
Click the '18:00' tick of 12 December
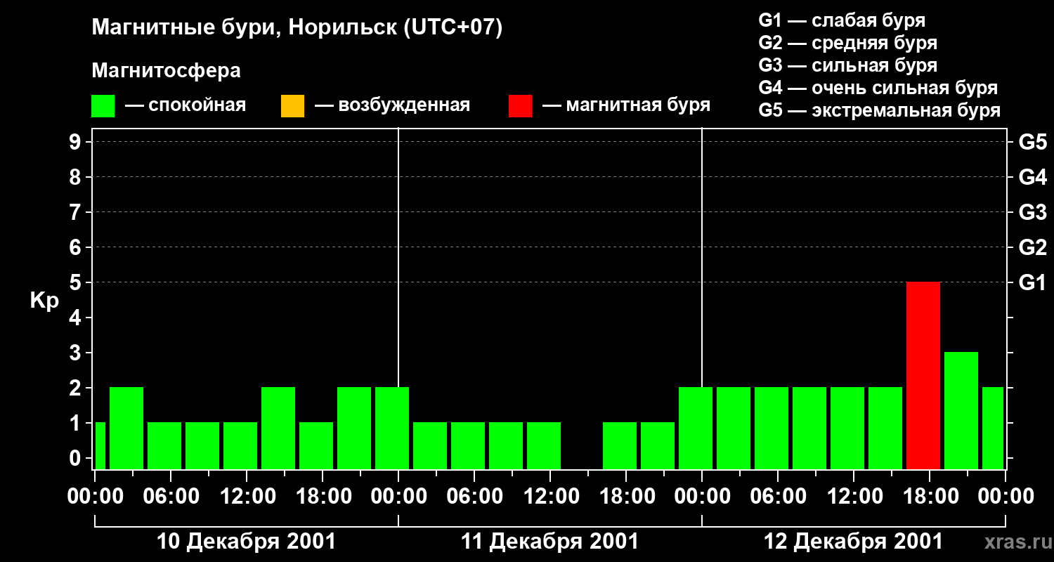coord(930,496)
